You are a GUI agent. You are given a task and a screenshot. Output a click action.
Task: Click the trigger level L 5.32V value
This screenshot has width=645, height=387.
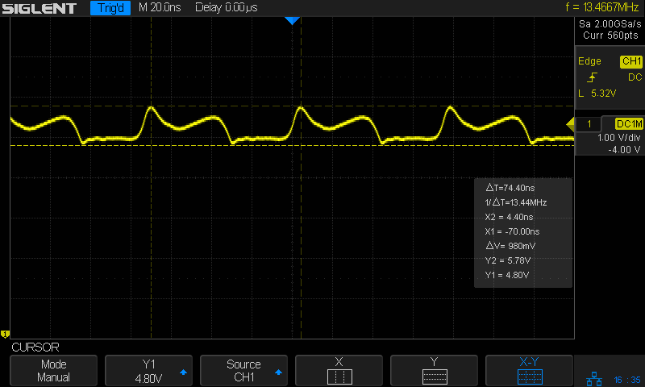pyautogui.click(x=597, y=94)
